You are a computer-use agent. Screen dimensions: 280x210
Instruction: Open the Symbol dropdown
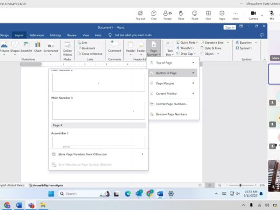(x=244, y=48)
